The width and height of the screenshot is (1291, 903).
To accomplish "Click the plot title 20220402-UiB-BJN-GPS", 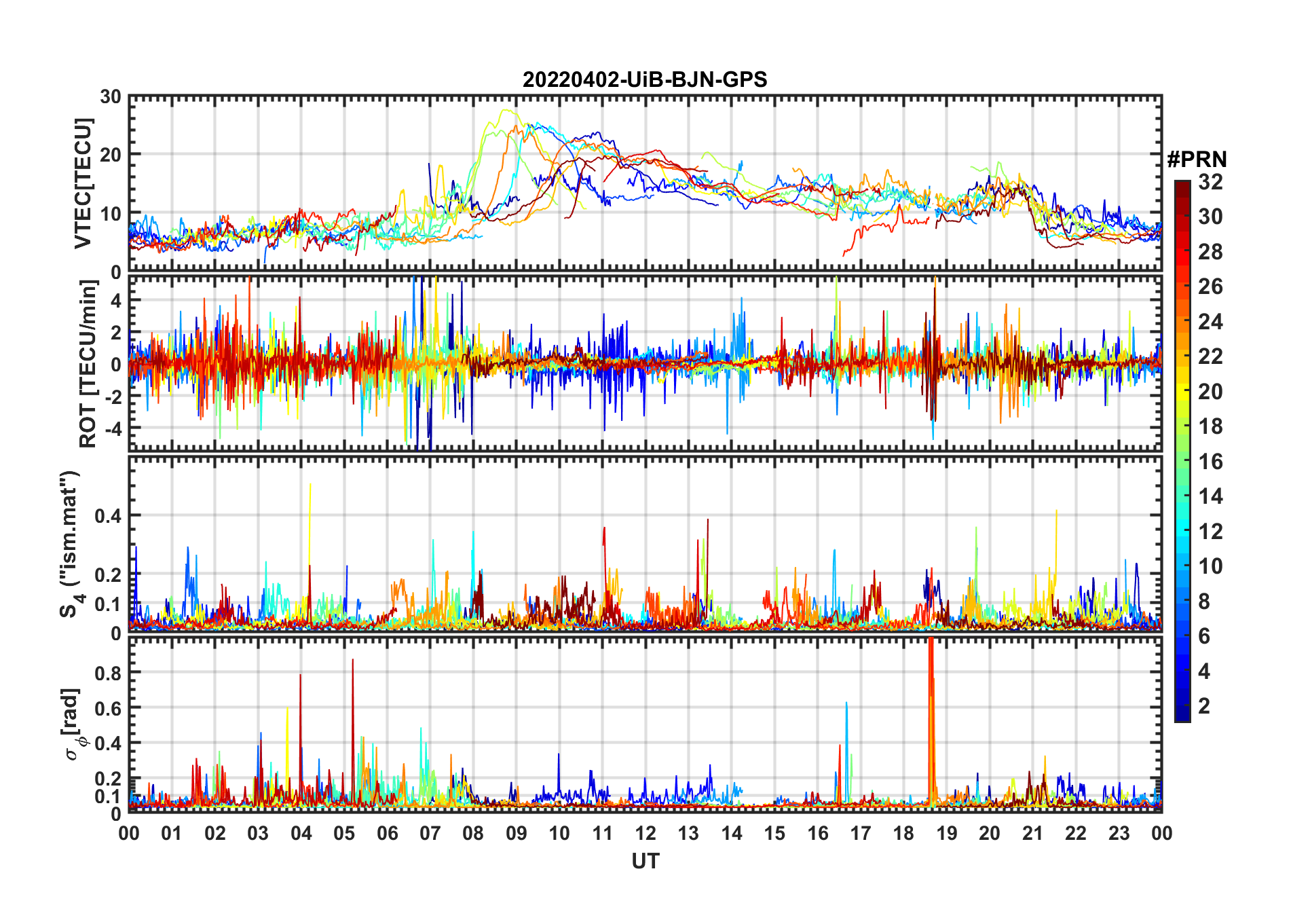I will point(645,79).
